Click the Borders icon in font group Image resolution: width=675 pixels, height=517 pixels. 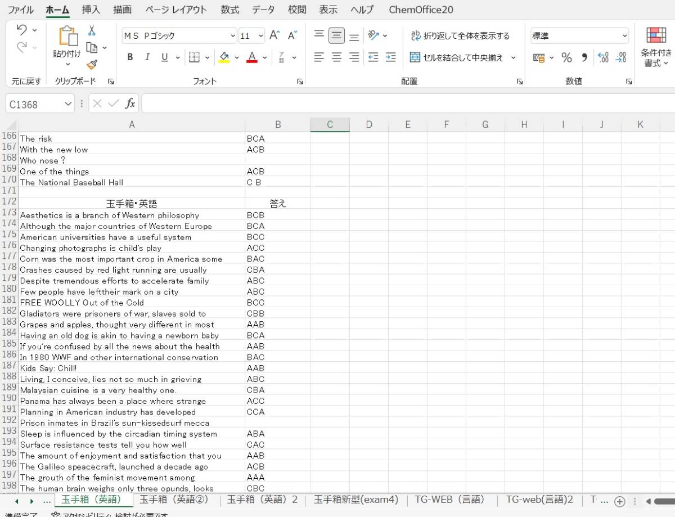pyautogui.click(x=194, y=57)
